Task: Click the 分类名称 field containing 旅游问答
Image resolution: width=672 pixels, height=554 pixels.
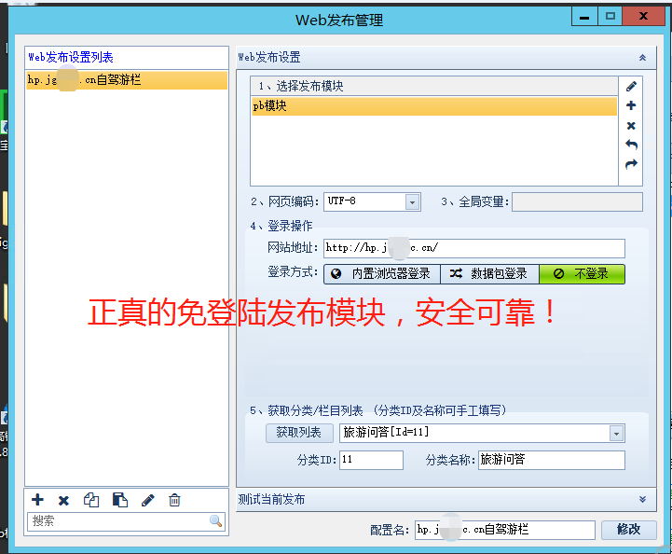Action: (552, 460)
